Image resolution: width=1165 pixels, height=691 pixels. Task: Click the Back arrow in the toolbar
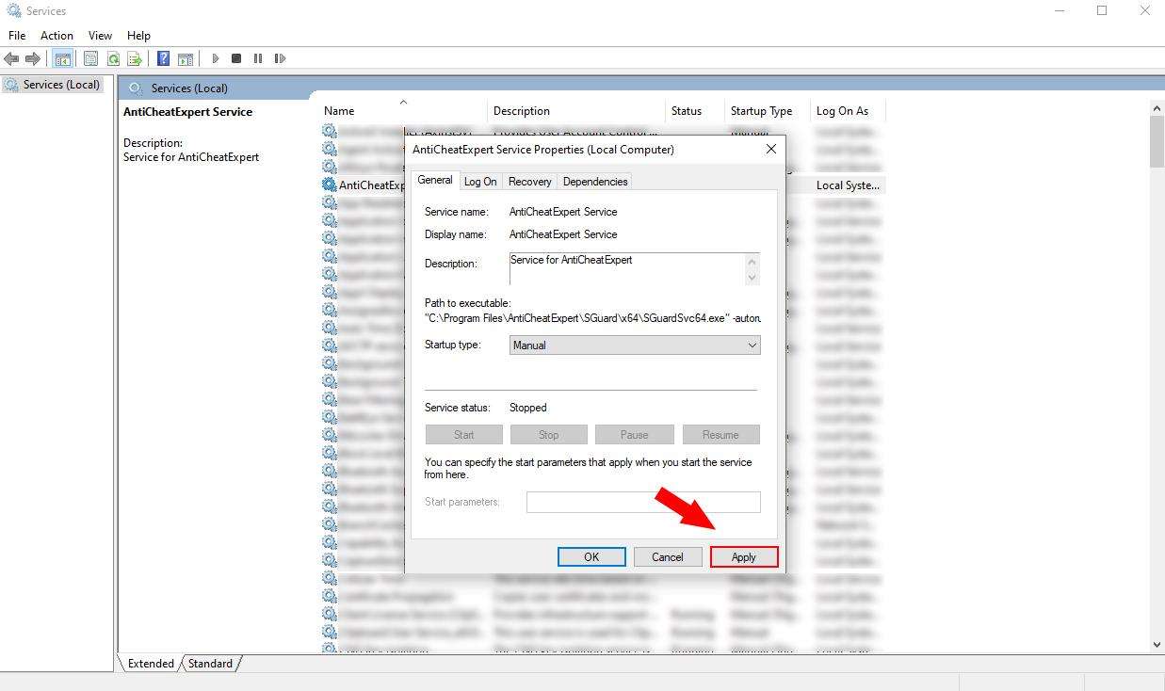(11, 58)
